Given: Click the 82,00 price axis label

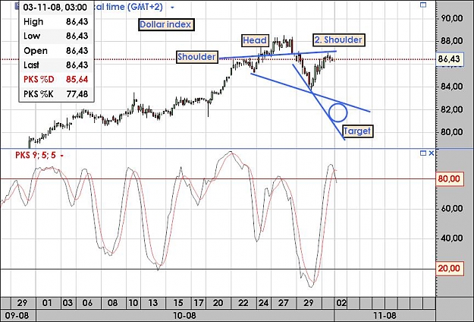Looking at the screenshot, I should pyautogui.click(x=452, y=109).
